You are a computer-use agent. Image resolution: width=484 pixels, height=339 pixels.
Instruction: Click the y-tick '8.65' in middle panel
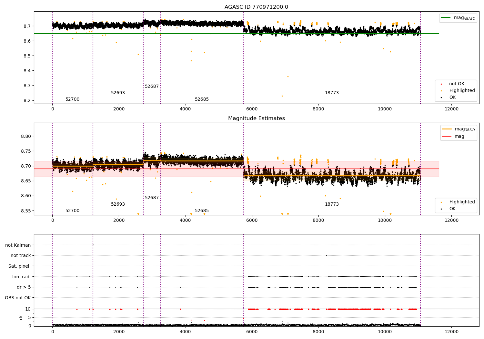click(x=26, y=181)
